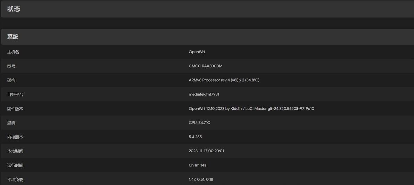Select the 目标平台 row label
Image resolution: width=414 pixels, height=185 pixels.
pyautogui.click(x=15, y=94)
